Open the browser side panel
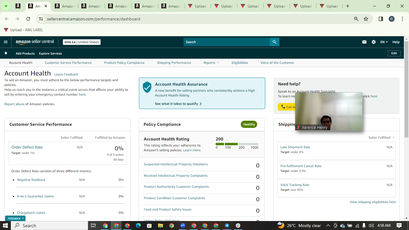 tap(381, 19)
